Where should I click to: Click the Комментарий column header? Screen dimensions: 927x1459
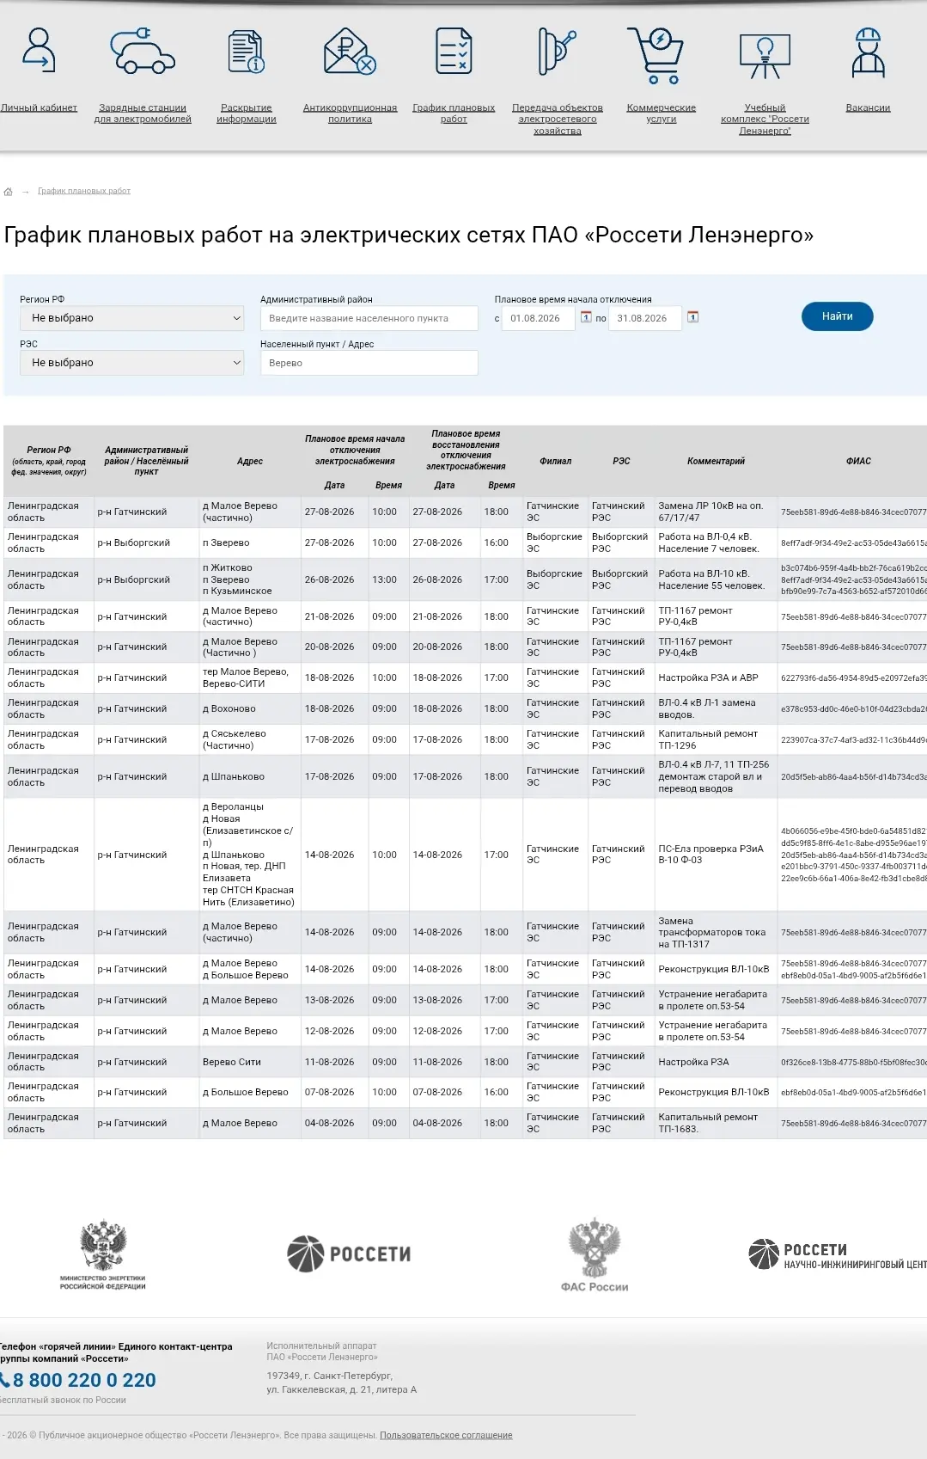716,462
